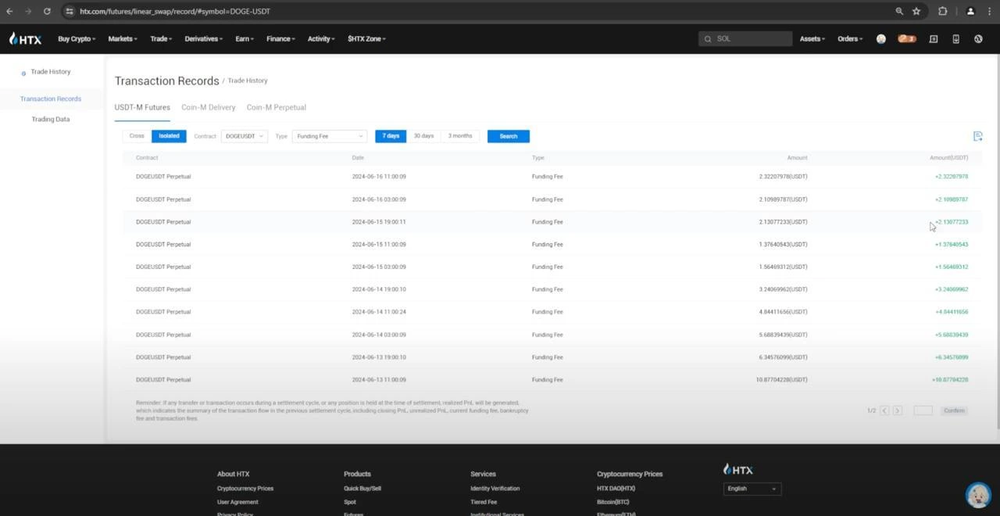The image size is (1000, 516).
Task: Go to previous page arrow in pagination
Action: coord(884,410)
